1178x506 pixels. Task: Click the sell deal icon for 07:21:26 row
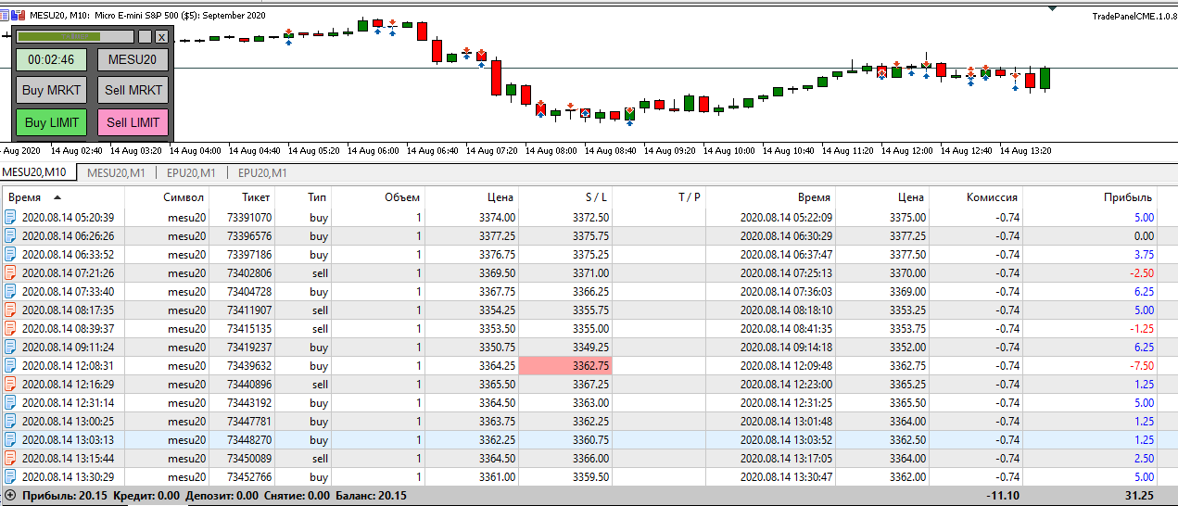(10, 272)
